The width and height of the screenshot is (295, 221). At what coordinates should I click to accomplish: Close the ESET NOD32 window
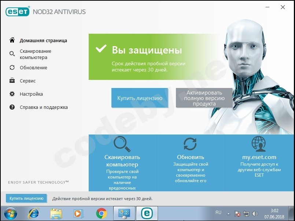(x=283, y=7)
